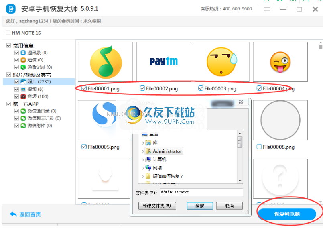Image resolution: width=323 pixels, height=230 pixels.
Task: Uncheck the File00005.png checkbox
Action: coord(84,147)
